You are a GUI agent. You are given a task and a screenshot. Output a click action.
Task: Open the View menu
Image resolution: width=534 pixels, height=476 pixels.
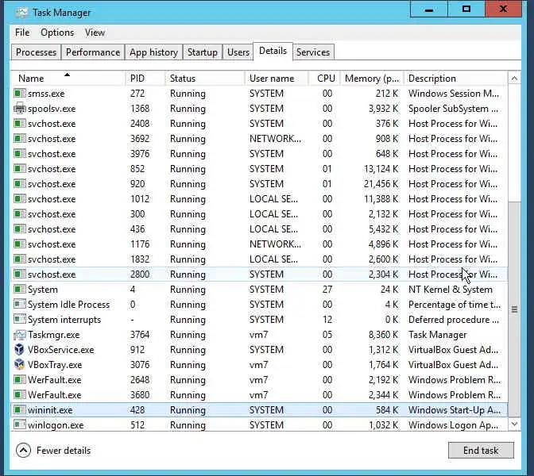(x=95, y=33)
